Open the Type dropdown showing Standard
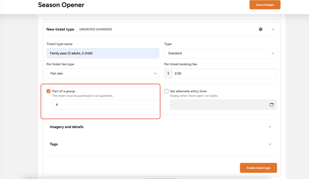Viewport: 309px width, 179px height. click(x=220, y=53)
